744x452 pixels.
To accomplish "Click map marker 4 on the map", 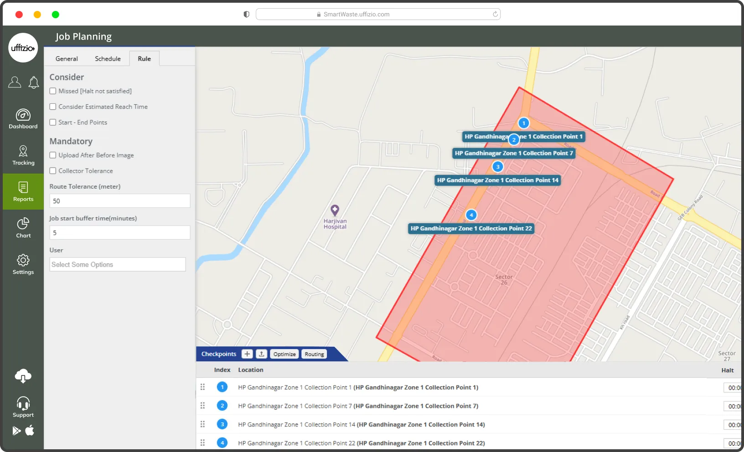I will click(x=471, y=215).
